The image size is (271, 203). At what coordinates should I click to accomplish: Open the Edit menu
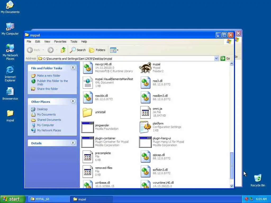[x=38, y=41]
